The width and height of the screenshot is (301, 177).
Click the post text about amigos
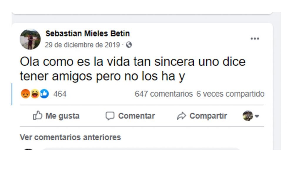132,69
